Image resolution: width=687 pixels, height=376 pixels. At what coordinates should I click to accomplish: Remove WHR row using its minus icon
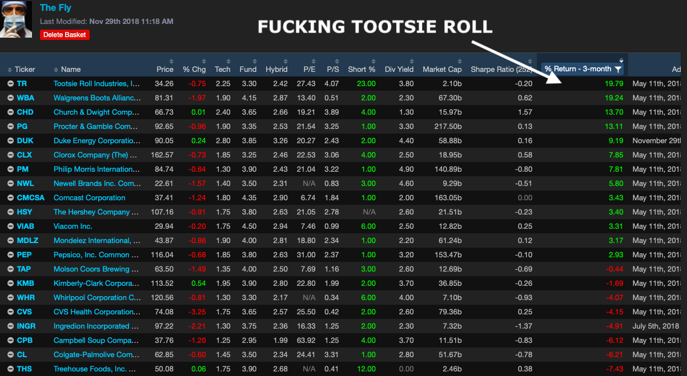tap(10, 297)
